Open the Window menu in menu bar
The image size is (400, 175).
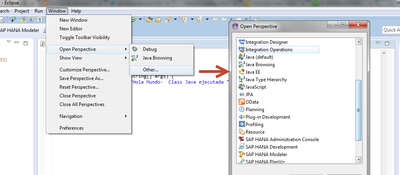(57, 11)
